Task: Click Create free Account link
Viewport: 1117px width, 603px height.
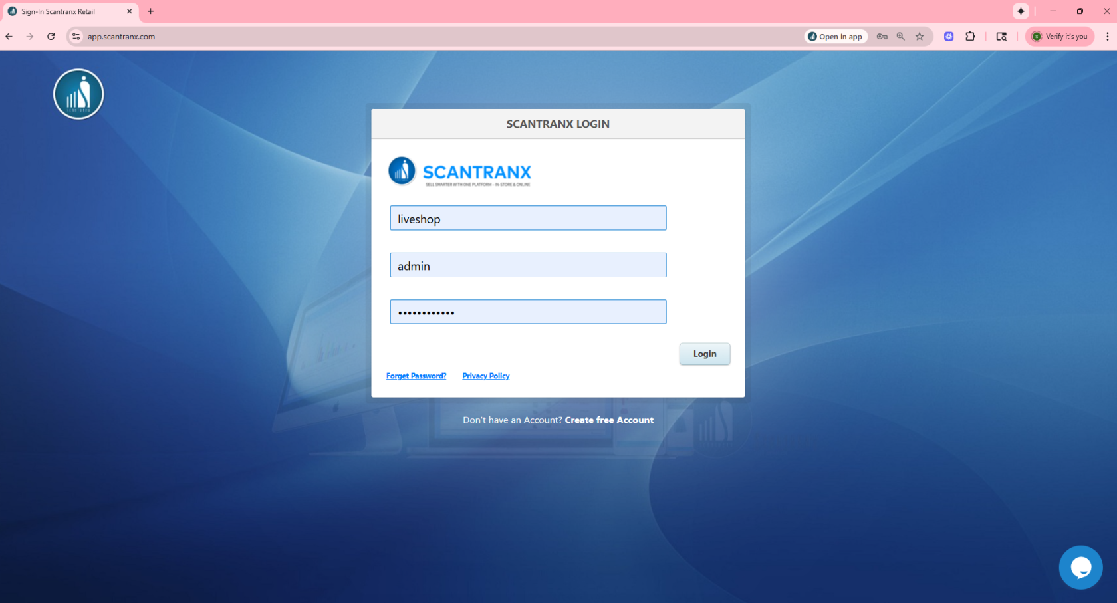Action: (608, 420)
